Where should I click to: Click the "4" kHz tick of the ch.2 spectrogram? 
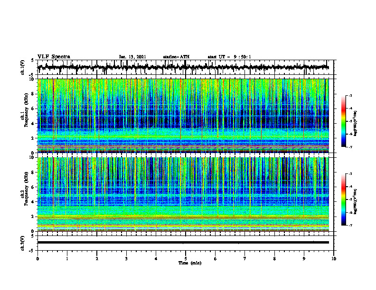[x=34, y=202]
